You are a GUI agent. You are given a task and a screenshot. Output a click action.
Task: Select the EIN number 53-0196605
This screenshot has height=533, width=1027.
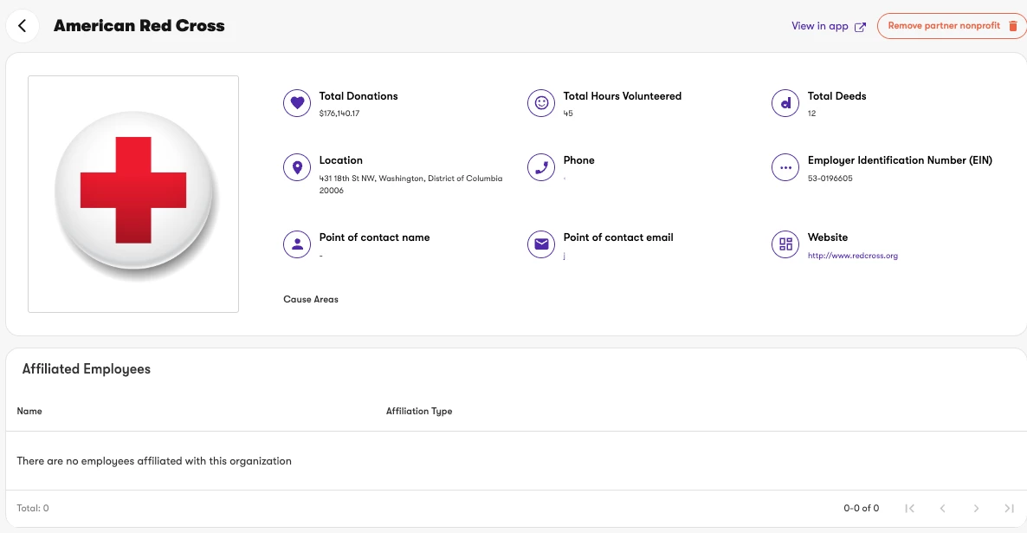[830, 179]
